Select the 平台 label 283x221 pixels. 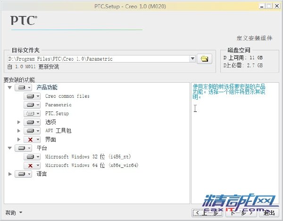(x=42, y=148)
